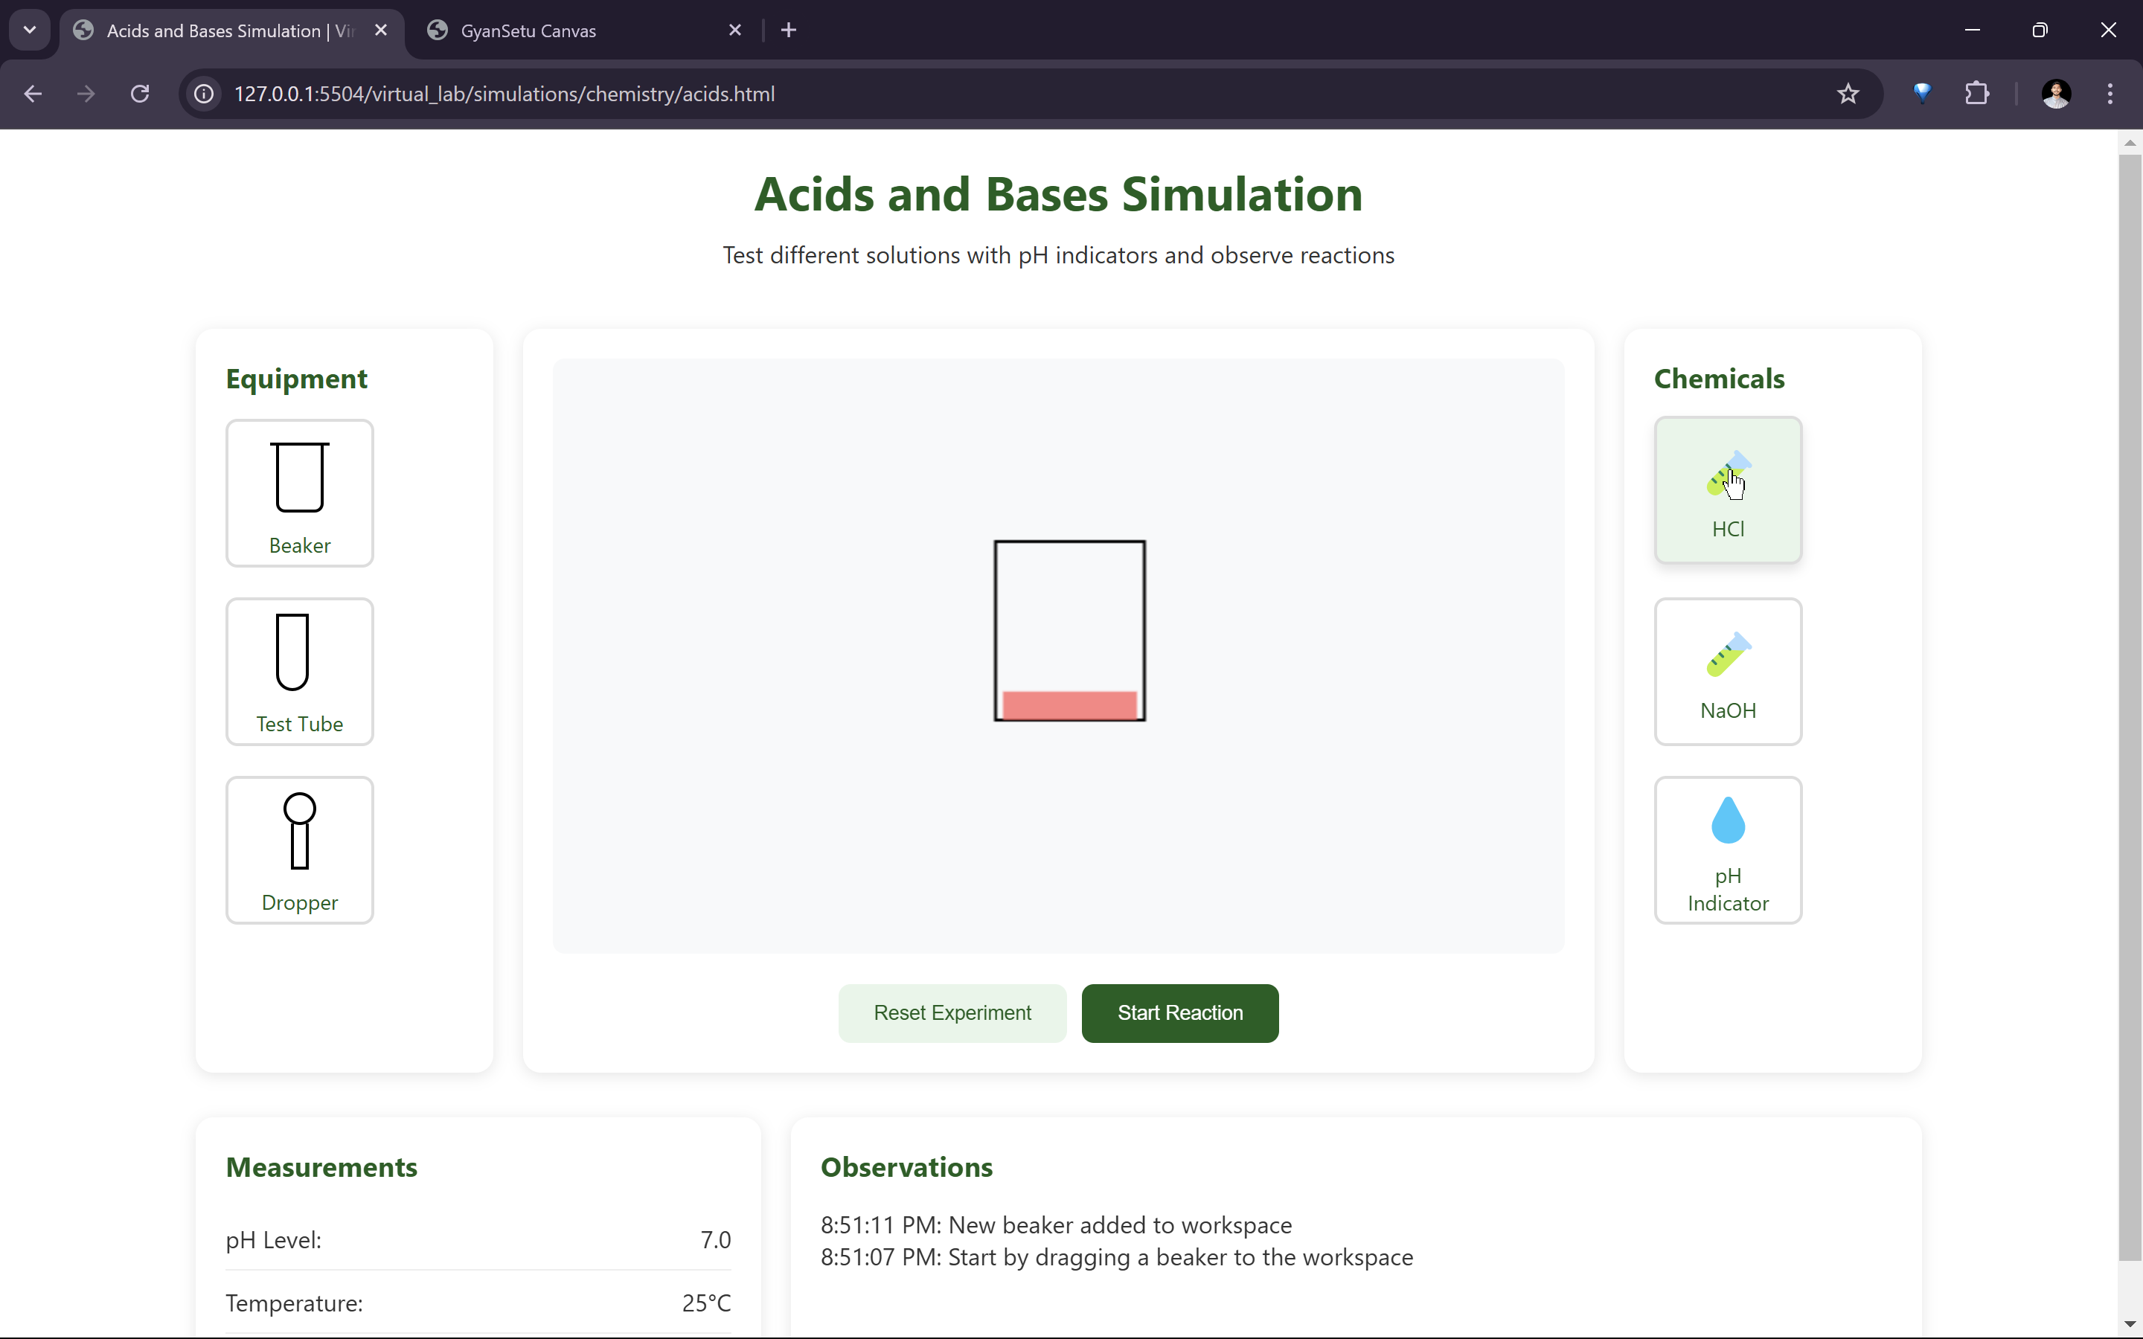Select the NaOH chemical

(1727, 671)
